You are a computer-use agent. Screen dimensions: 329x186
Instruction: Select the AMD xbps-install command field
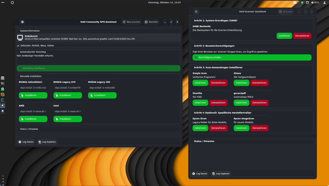click(33, 111)
